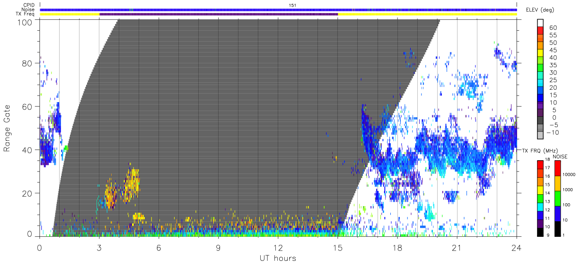Click ELEV legend tick label 25
Image resolution: width=581 pixels, height=268 pixels.
pyautogui.click(x=553, y=80)
